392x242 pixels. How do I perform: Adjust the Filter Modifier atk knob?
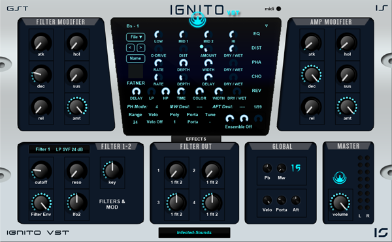click(41, 42)
